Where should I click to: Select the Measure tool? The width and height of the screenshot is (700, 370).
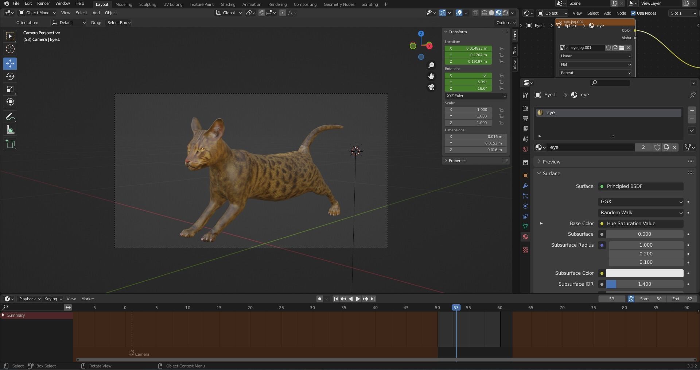[x=10, y=130]
